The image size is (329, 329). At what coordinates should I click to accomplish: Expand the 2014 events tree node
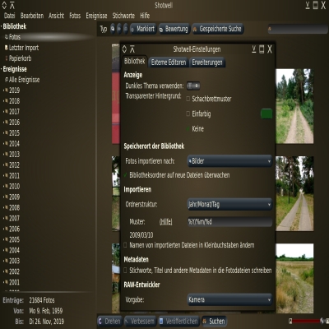(x=4, y=144)
